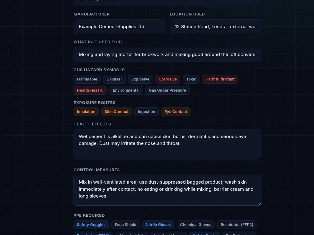
Task: Select the Ingestion exposure route
Action: [146, 112]
